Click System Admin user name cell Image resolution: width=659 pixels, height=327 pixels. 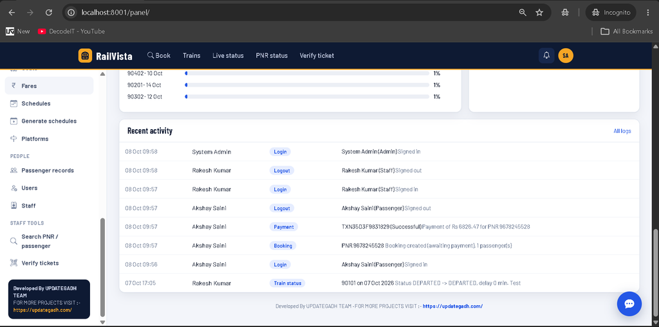[212, 152]
